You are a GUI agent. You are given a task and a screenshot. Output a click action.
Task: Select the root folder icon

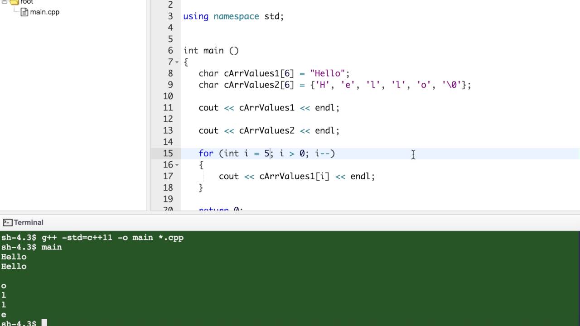click(14, 2)
